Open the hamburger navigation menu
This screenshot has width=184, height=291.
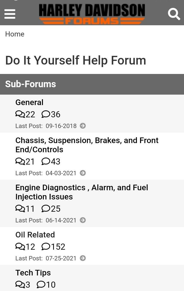[x=10, y=14]
